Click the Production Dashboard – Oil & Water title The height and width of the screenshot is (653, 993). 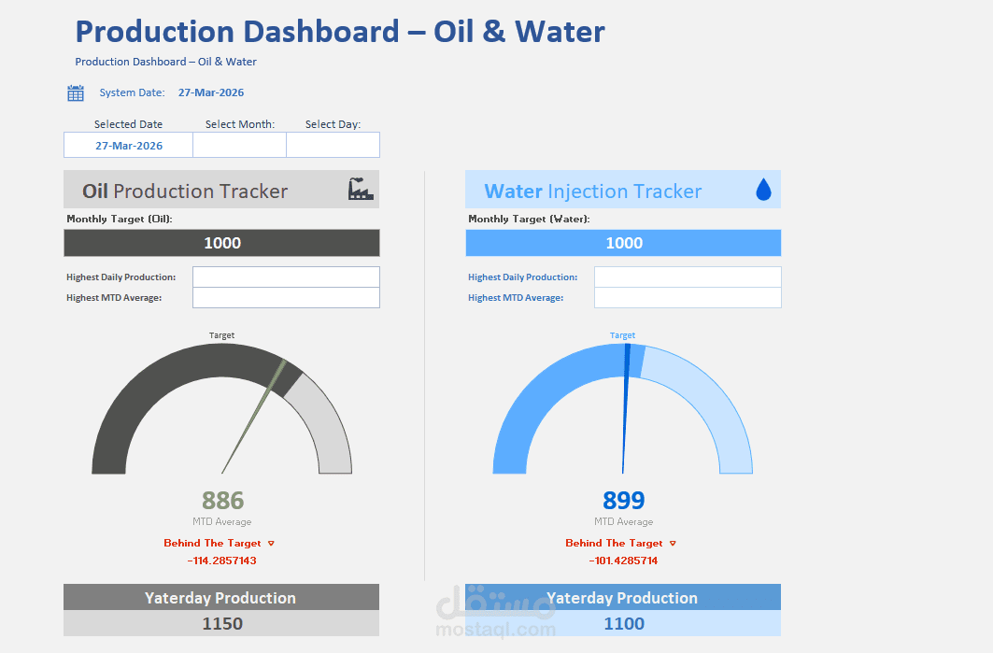point(340,32)
